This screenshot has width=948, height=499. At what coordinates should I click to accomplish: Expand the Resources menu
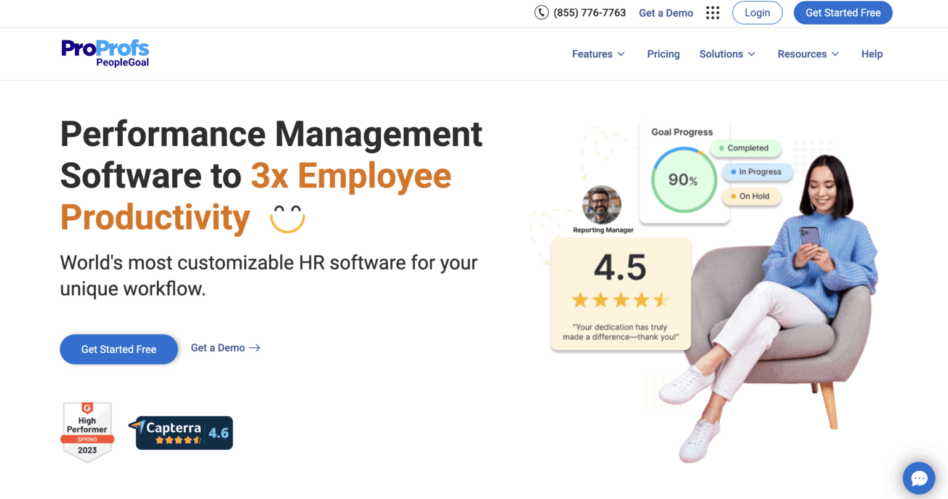click(807, 54)
